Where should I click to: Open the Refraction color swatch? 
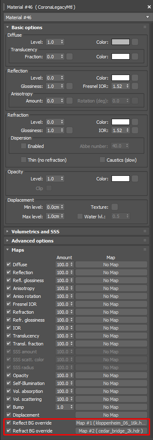[121, 122]
